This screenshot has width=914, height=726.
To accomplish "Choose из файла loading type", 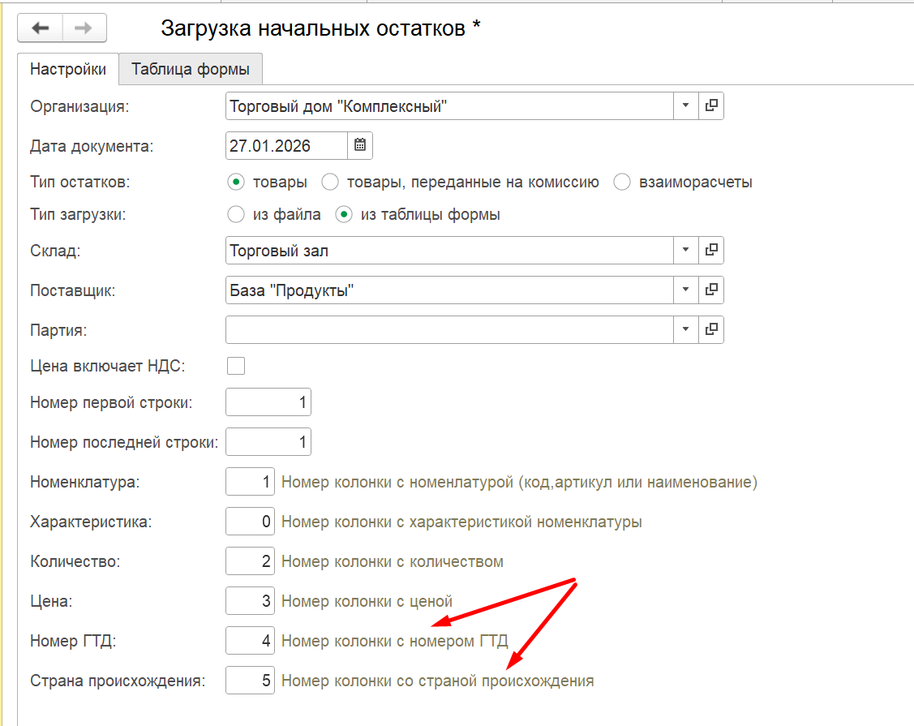I will 236,215.
